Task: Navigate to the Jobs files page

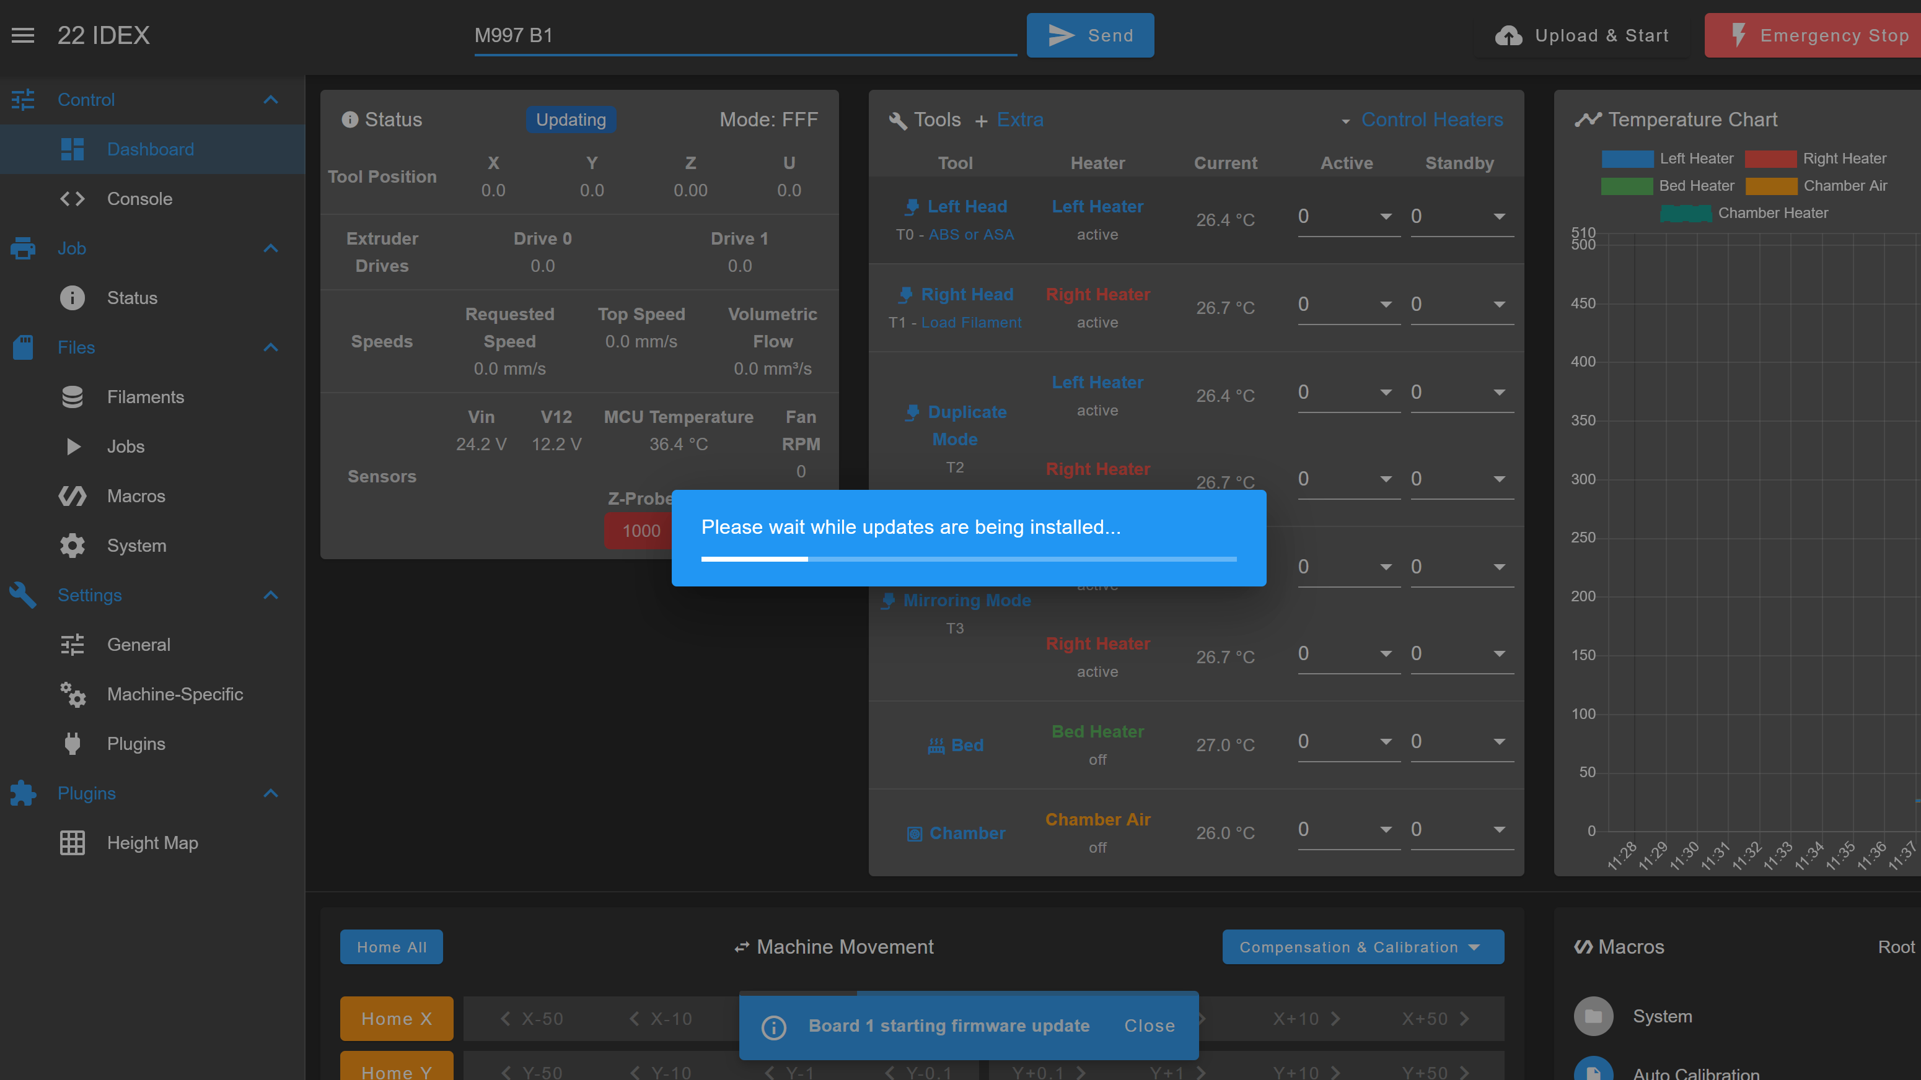Action: [x=153, y=446]
